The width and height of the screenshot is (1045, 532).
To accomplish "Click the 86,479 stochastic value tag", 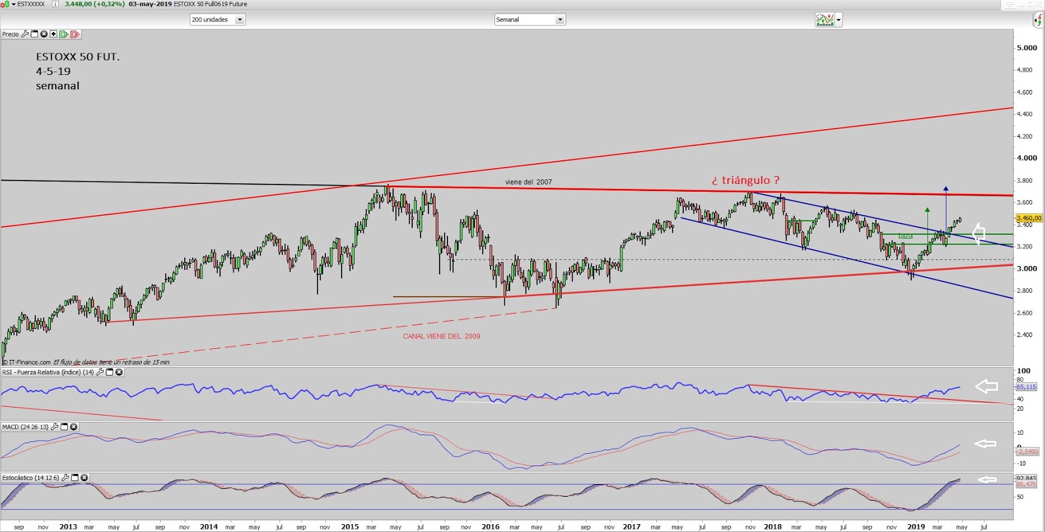I will click(x=1026, y=484).
